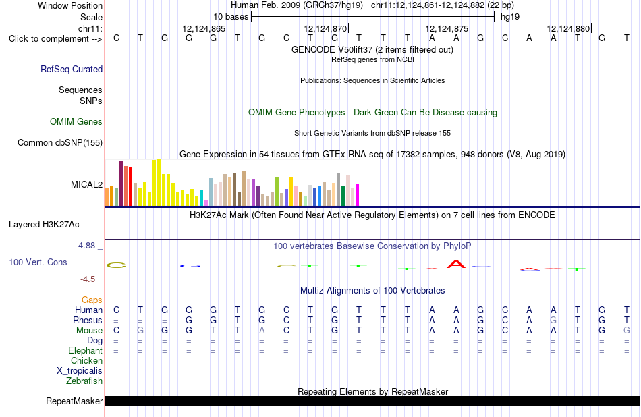Screen dimensions: 641x417
Task: Open the OMIM Genes track label
Action: pyautogui.click(x=76, y=122)
